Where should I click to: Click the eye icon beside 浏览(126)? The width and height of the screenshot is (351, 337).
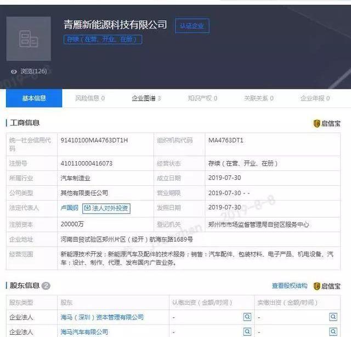[14, 72]
